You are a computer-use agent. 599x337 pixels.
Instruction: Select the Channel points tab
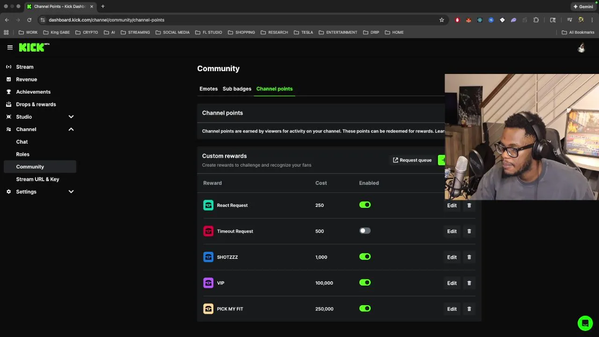tap(274, 89)
